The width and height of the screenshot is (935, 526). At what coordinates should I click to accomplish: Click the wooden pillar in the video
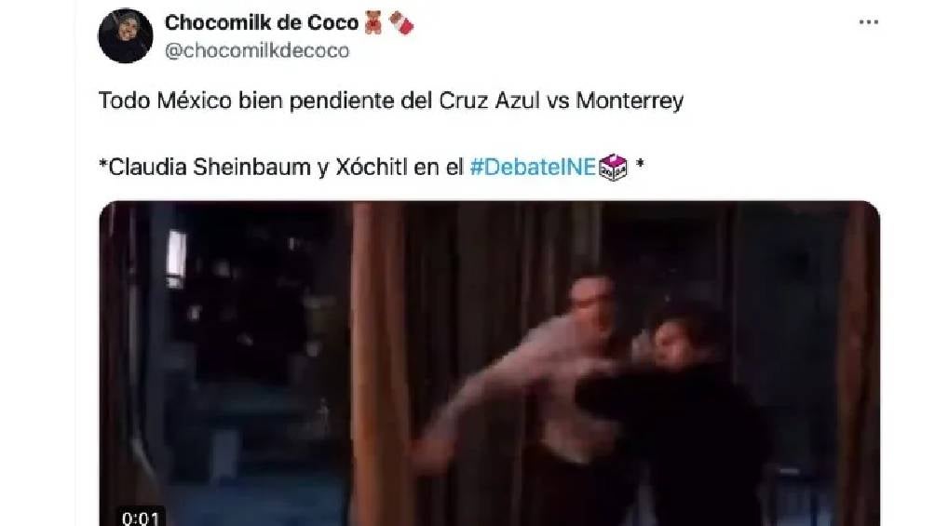pos(381,364)
